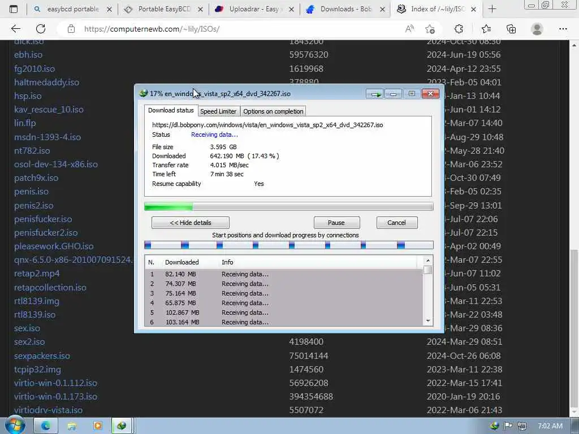Click the green arrow button in download dialog title bar

375,94
